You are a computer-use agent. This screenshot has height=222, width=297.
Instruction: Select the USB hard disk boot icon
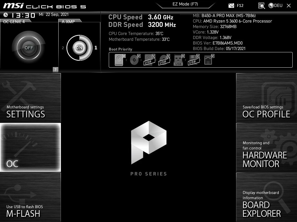(x=150, y=60)
